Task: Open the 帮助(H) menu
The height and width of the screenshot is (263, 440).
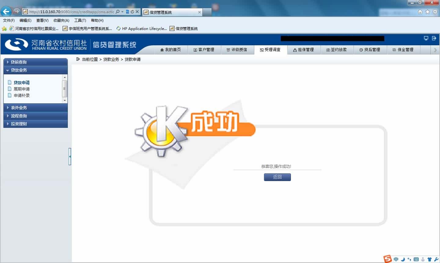Action: [x=97, y=20]
